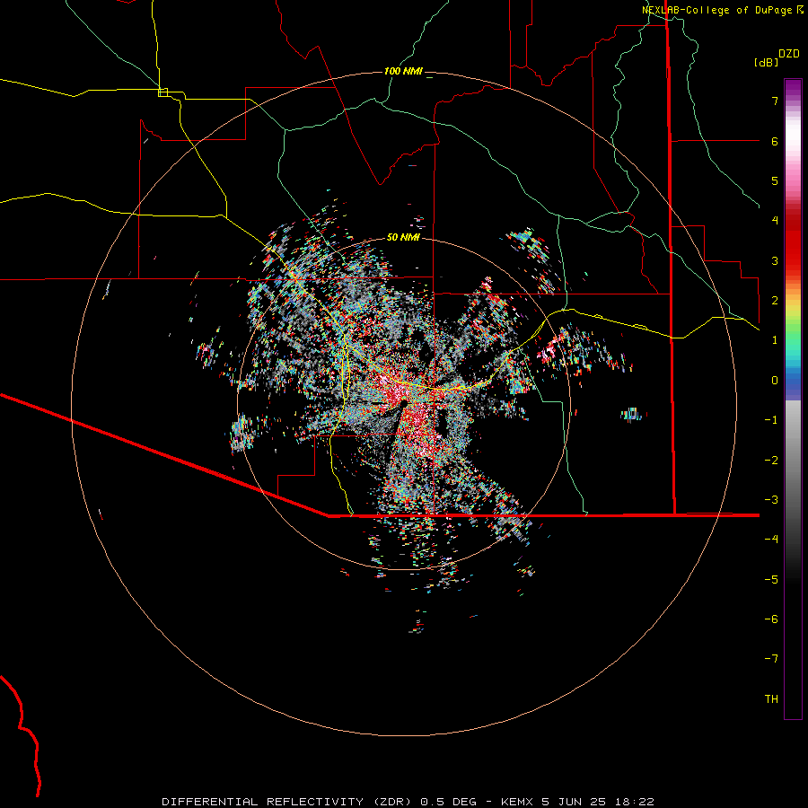The height and width of the screenshot is (808, 808).
Task: Click the scale value -2 label
Action: 771,461
